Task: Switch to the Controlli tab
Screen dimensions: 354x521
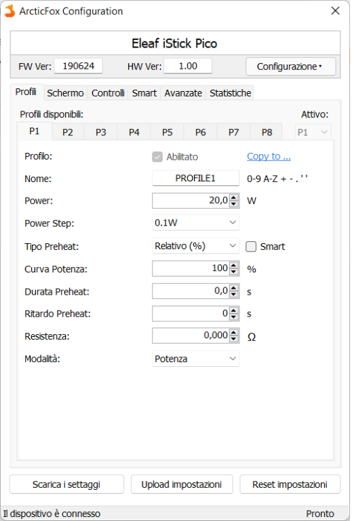Action: (x=108, y=93)
